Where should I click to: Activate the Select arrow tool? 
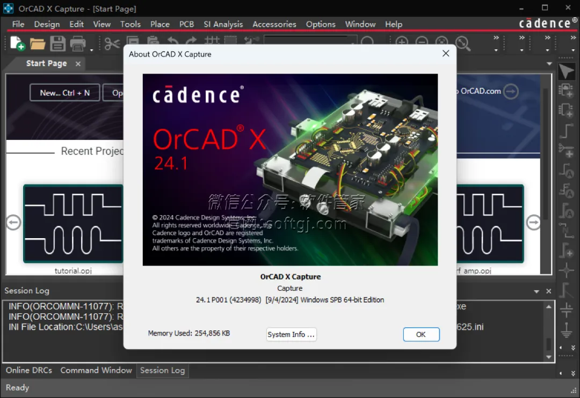(567, 71)
